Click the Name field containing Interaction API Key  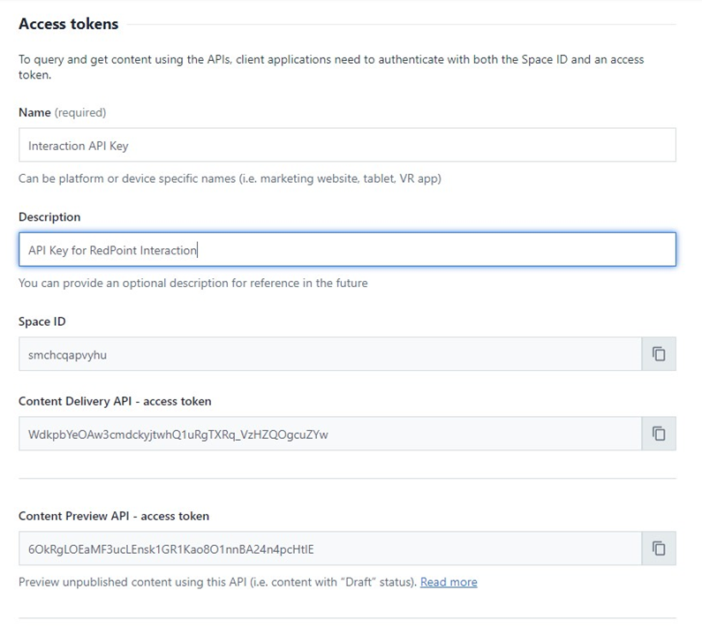point(346,146)
